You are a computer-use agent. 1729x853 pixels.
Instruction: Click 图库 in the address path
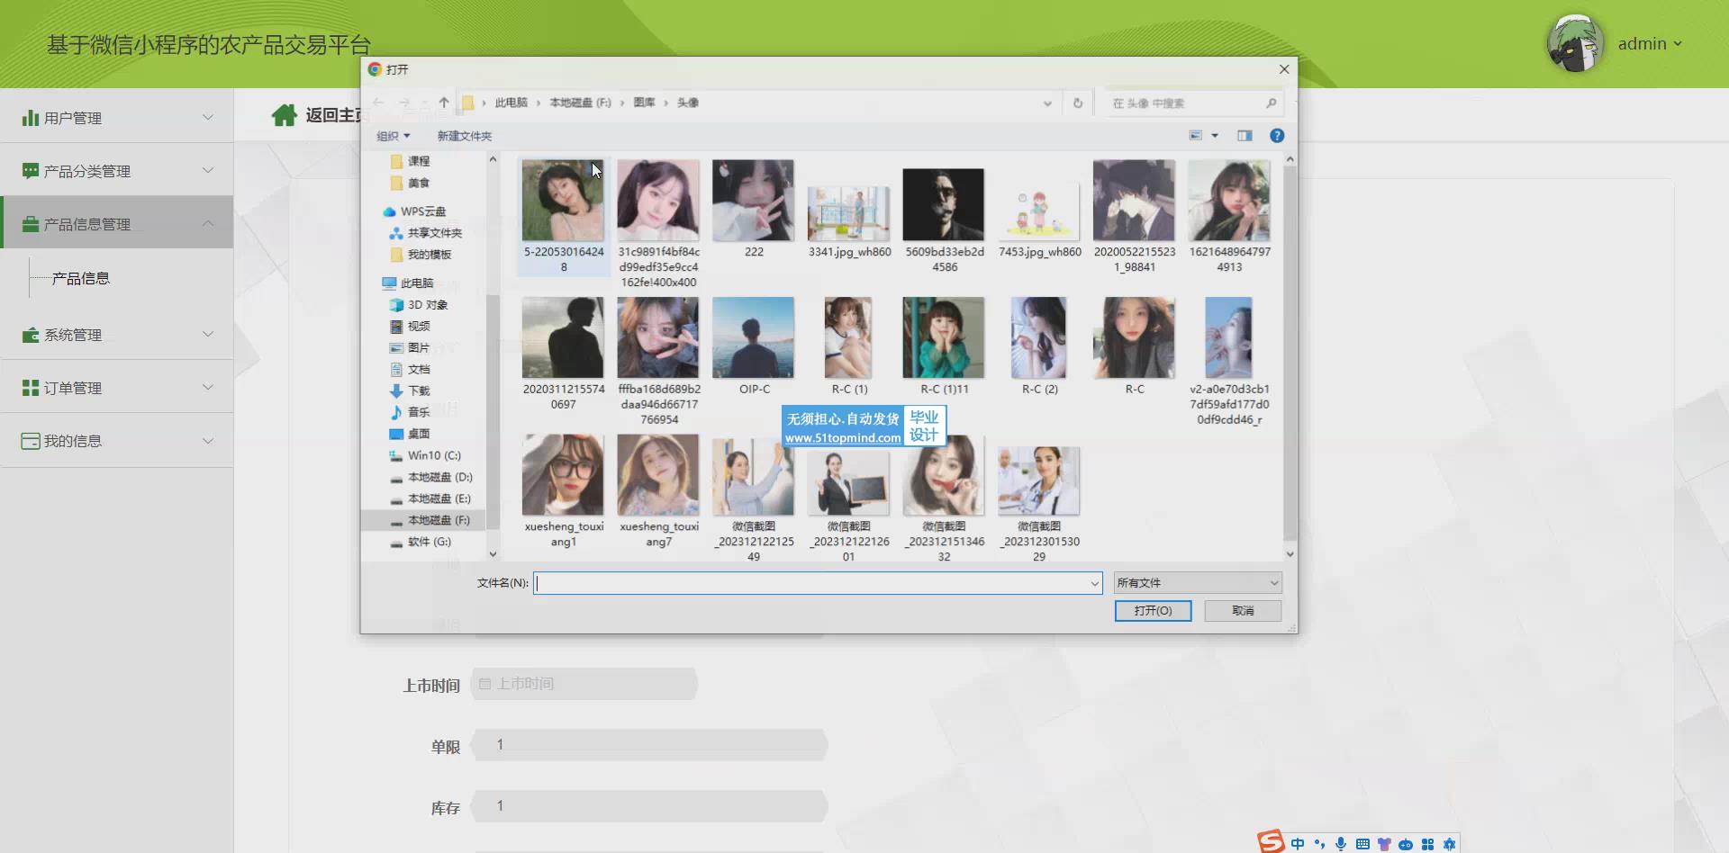[x=644, y=103]
